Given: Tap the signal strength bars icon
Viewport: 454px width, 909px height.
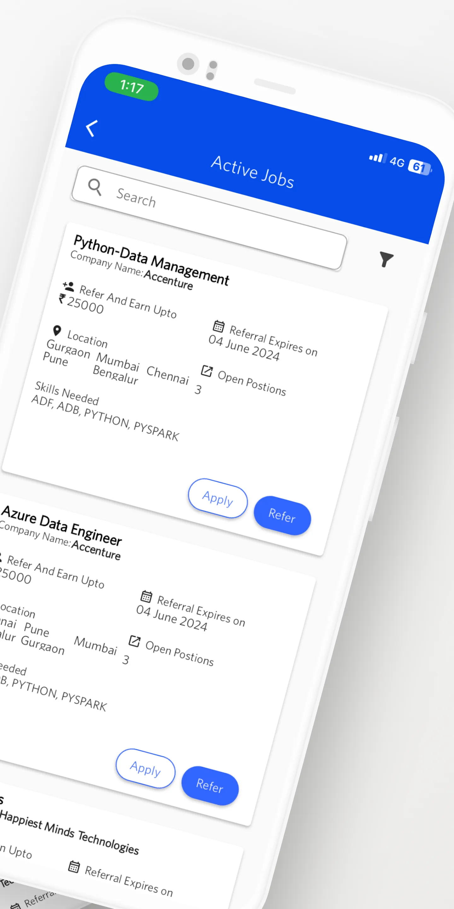Looking at the screenshot, I should pyautogui.click(x=378, y=157).
